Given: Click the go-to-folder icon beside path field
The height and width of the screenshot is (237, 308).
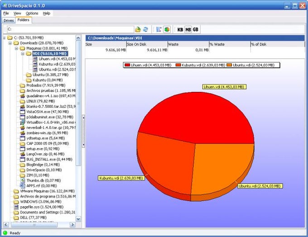Looking at the screenshot, I should pyautogui.click(x=138, y=29).
